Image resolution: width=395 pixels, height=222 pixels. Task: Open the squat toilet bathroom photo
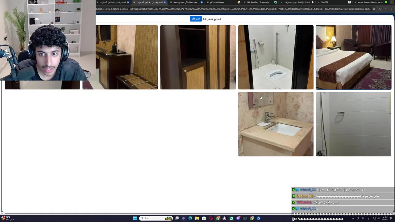(x=276, y=57)
